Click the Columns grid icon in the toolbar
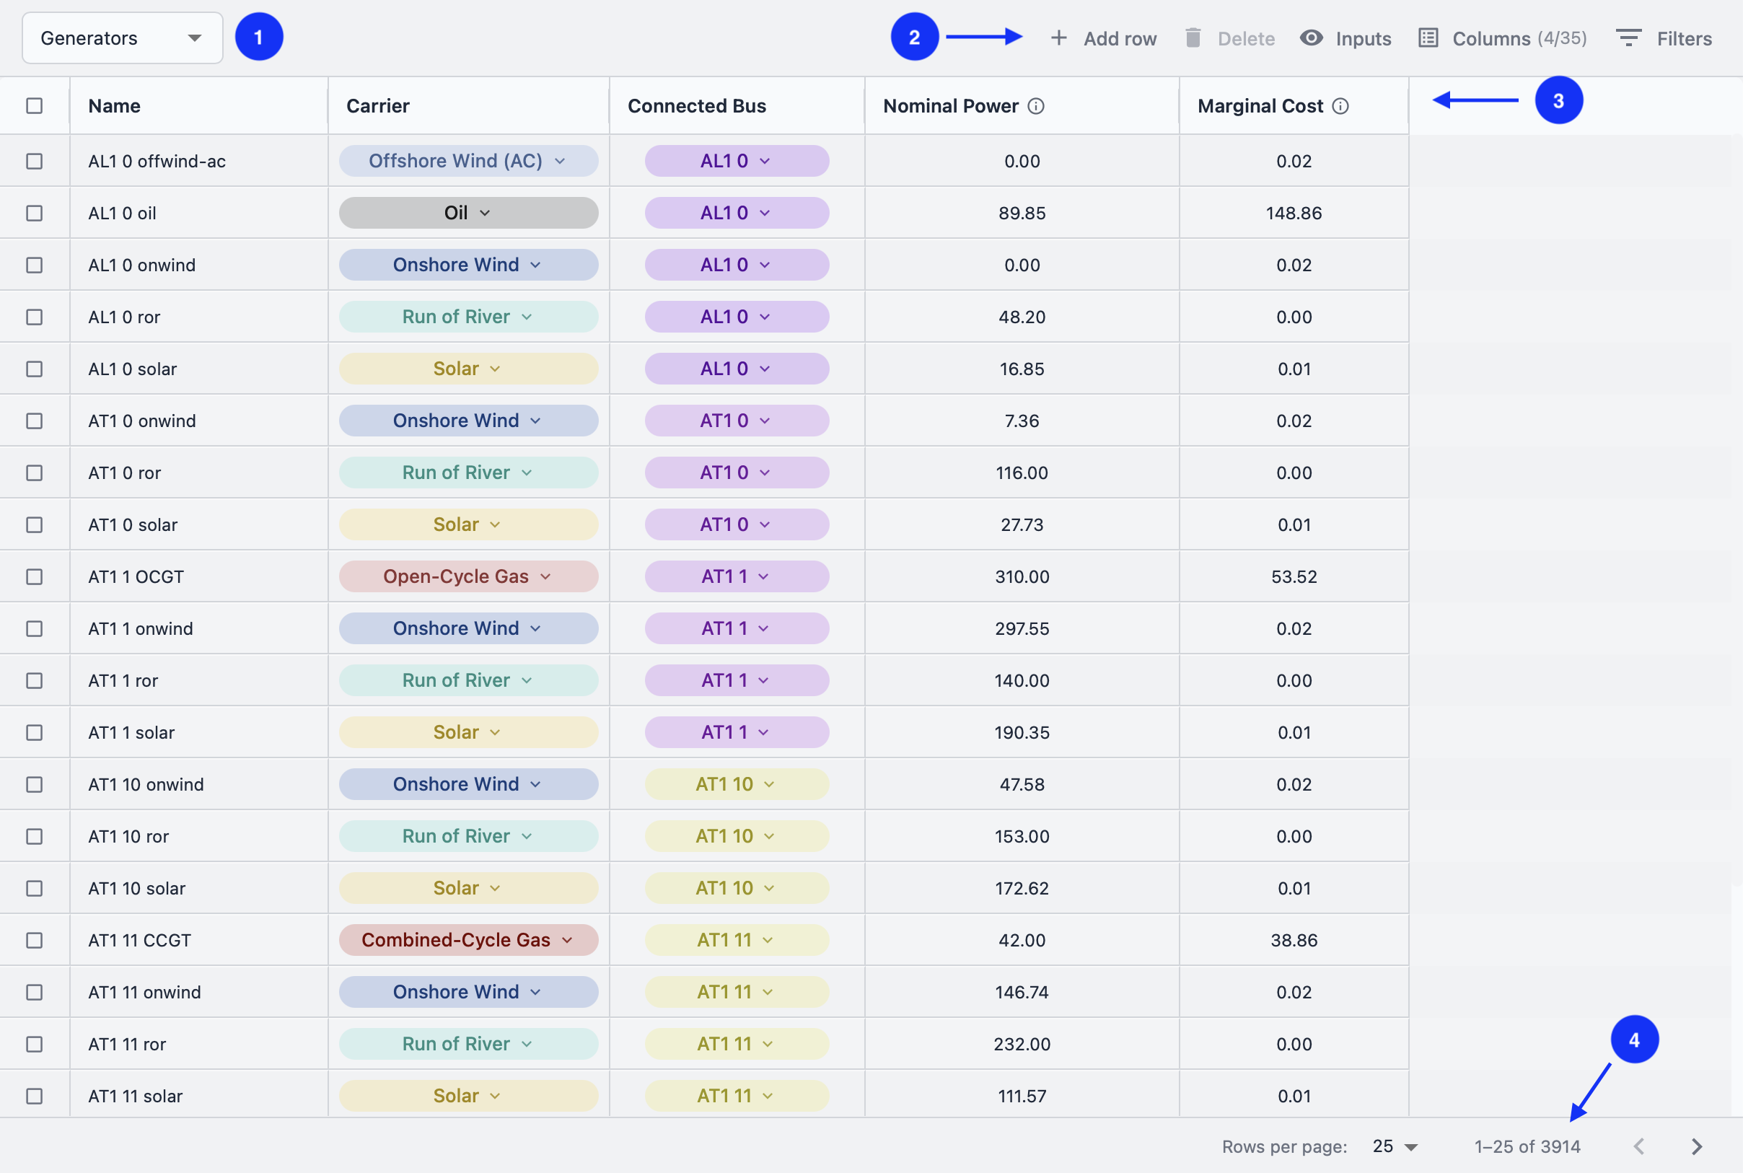This screenshot has height=1173, width=1743. (1430, 38)
